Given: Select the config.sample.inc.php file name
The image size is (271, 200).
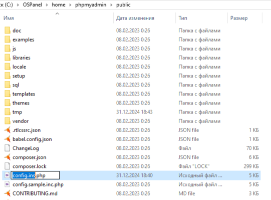Looking at the screenshot, I should (x=38, y=184).
